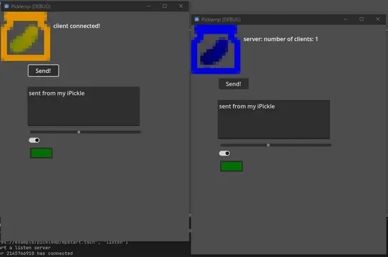Click the orange pickle jar icon

(x=26, y=36)
